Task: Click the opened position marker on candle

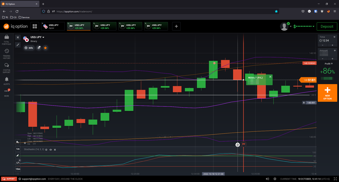Action: pyautogui.click(x=214, y=63)
